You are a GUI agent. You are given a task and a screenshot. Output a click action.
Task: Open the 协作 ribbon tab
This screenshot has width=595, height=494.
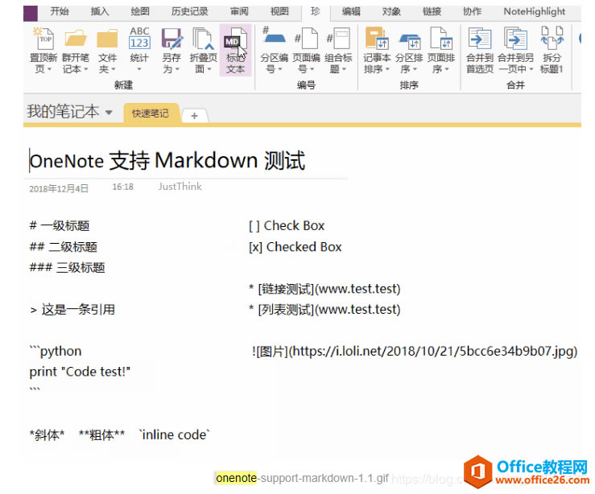click(x=472, y=11)
